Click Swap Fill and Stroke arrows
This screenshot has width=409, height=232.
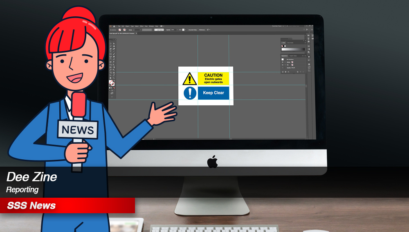[115, 81]
